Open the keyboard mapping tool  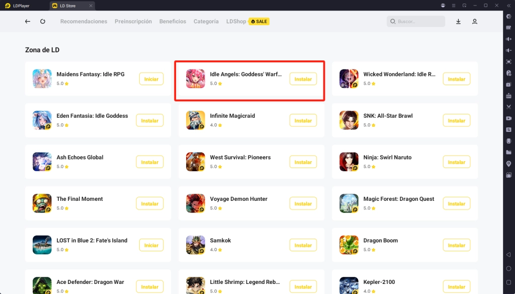click(x=509, y=28)
